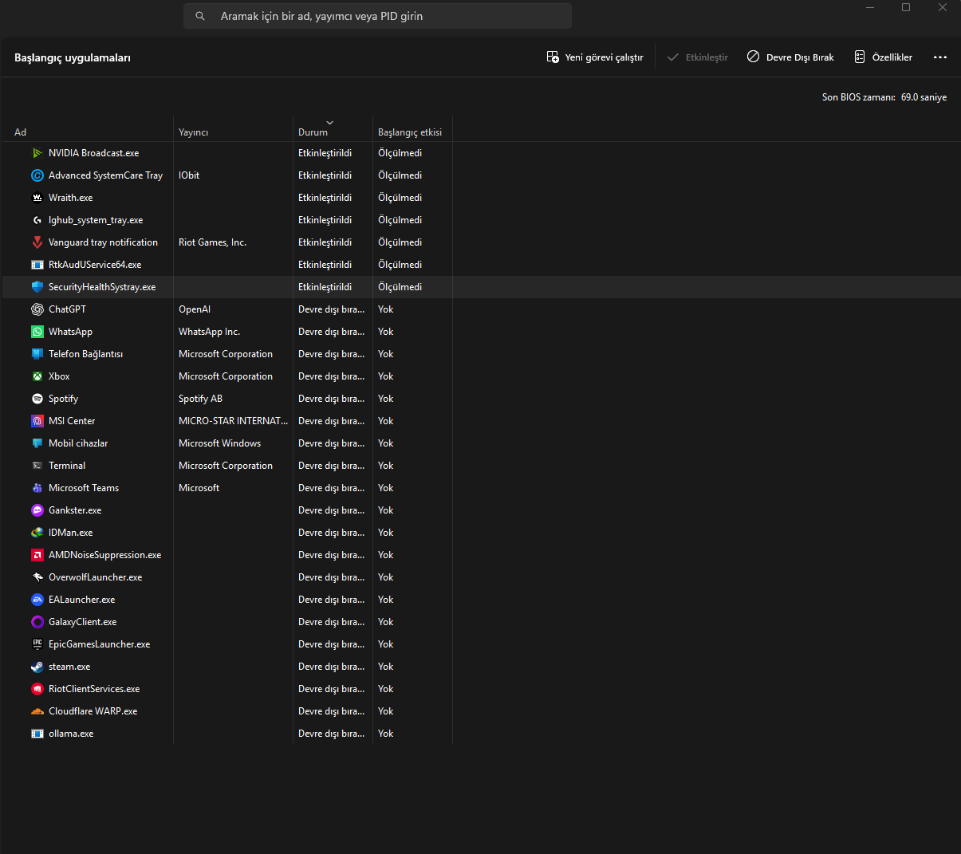961x854 pixels.
Task: Click the Xbox app icon
Action: pos(37,376)
